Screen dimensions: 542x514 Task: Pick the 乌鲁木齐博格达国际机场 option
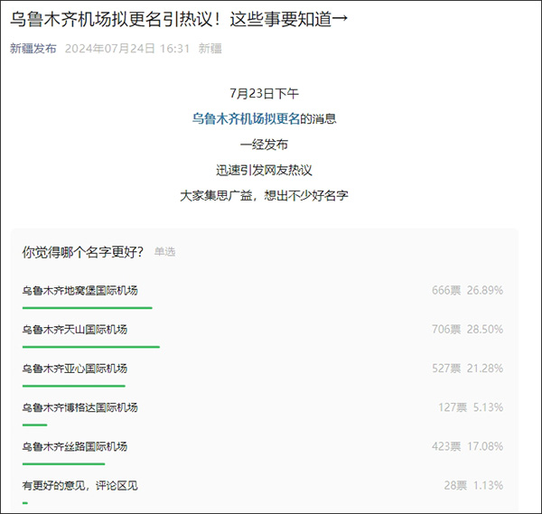[x=80, y=407]
